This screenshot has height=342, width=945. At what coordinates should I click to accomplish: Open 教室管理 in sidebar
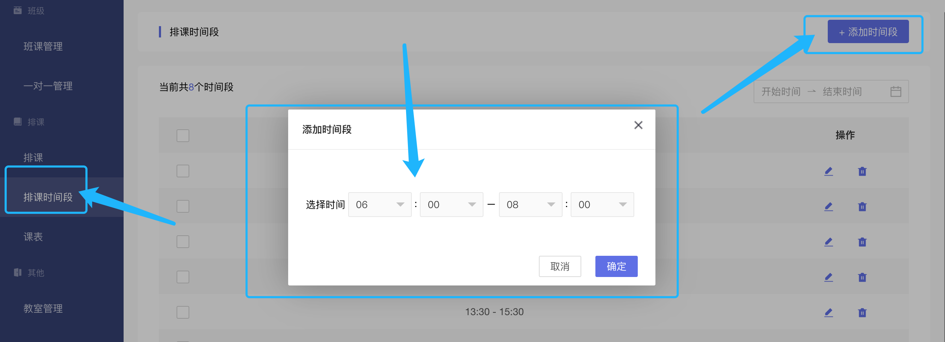43,308
